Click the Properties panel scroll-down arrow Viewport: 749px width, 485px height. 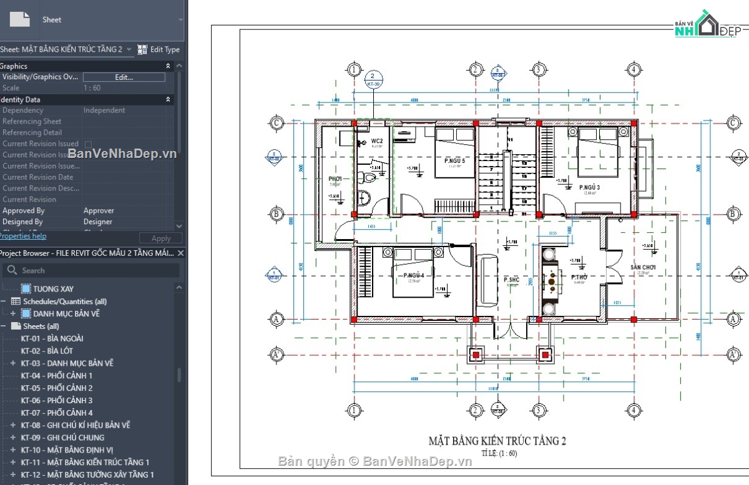(x=180, y=226)
